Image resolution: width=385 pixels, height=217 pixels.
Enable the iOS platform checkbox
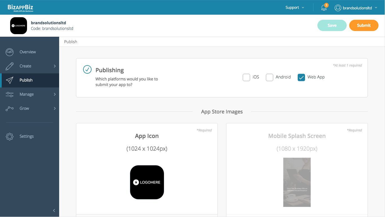246,77
